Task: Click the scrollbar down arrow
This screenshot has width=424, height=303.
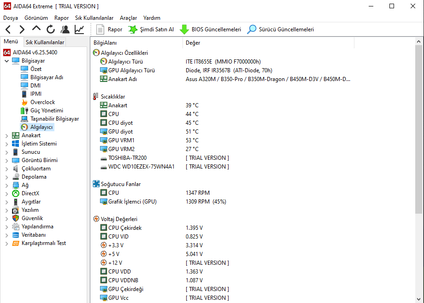Action: pyautogui.click(x=418, y=299)
